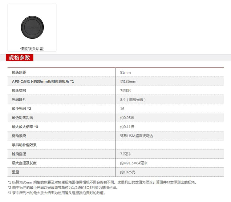Viewport: 231px width, 202px height.
Task: Click the 7组8片 value
Action: (x=126, y=91)
